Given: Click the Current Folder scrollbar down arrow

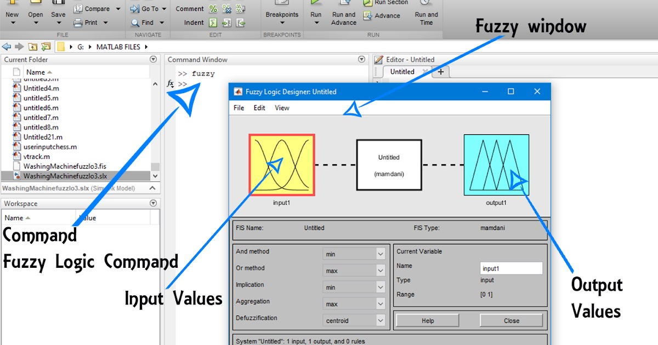Looking at the screenshot, I should (155, 176).
